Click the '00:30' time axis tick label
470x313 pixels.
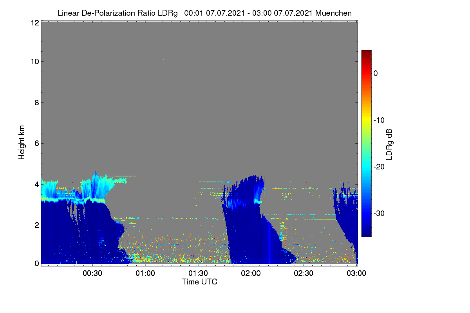coord(92,273)
